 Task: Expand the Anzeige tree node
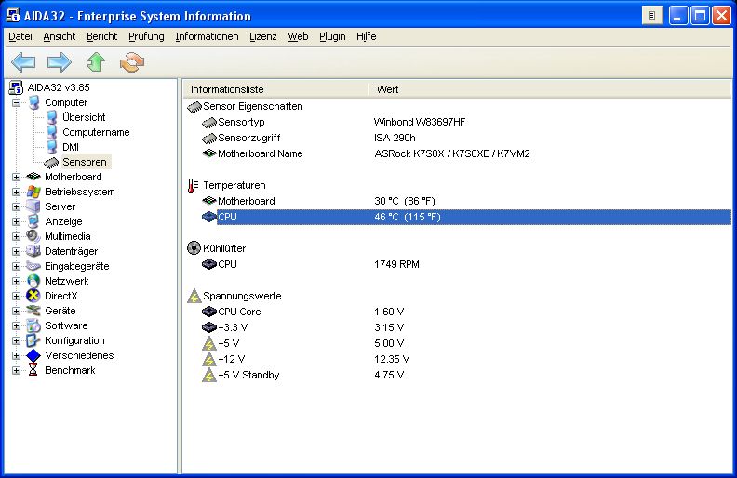point(17,221)
